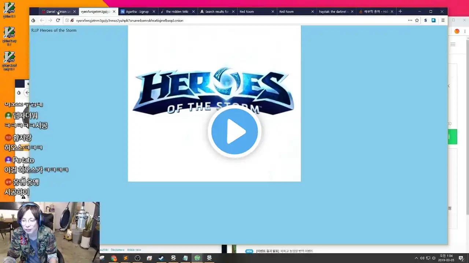Open the NoScript S extension icon
The image size is (469, 263).
tap(425, 20)
